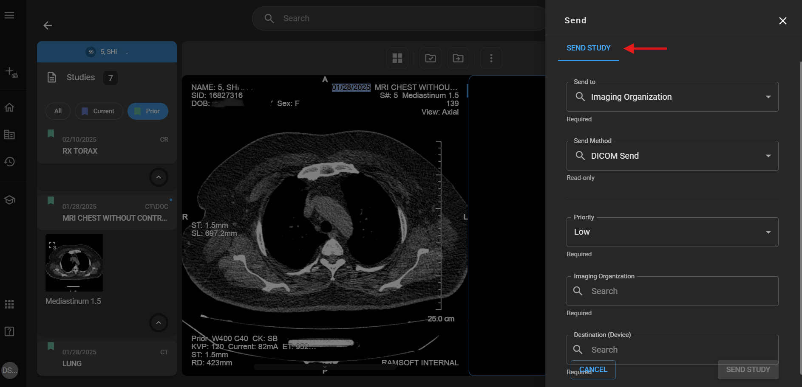Select the All studies filter chip
The image size is (802, 387).
tap(58, 111)
